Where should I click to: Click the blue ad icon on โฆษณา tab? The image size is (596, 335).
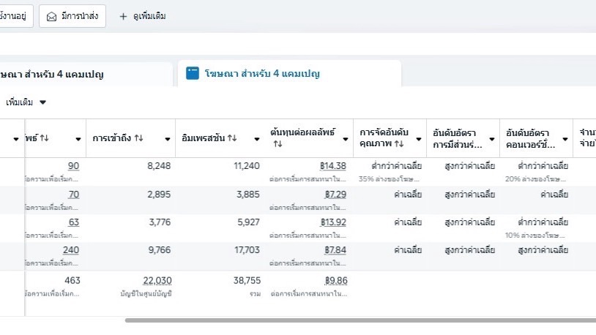click(x=193, y=73)
